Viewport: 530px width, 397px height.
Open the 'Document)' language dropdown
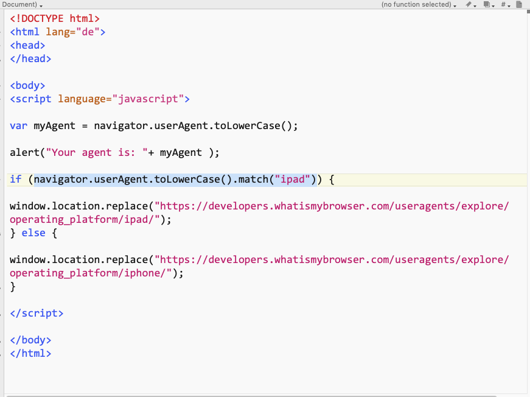(22, 4)
